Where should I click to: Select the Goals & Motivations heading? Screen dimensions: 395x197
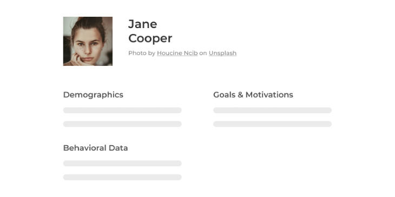click(x=253, y=95)
